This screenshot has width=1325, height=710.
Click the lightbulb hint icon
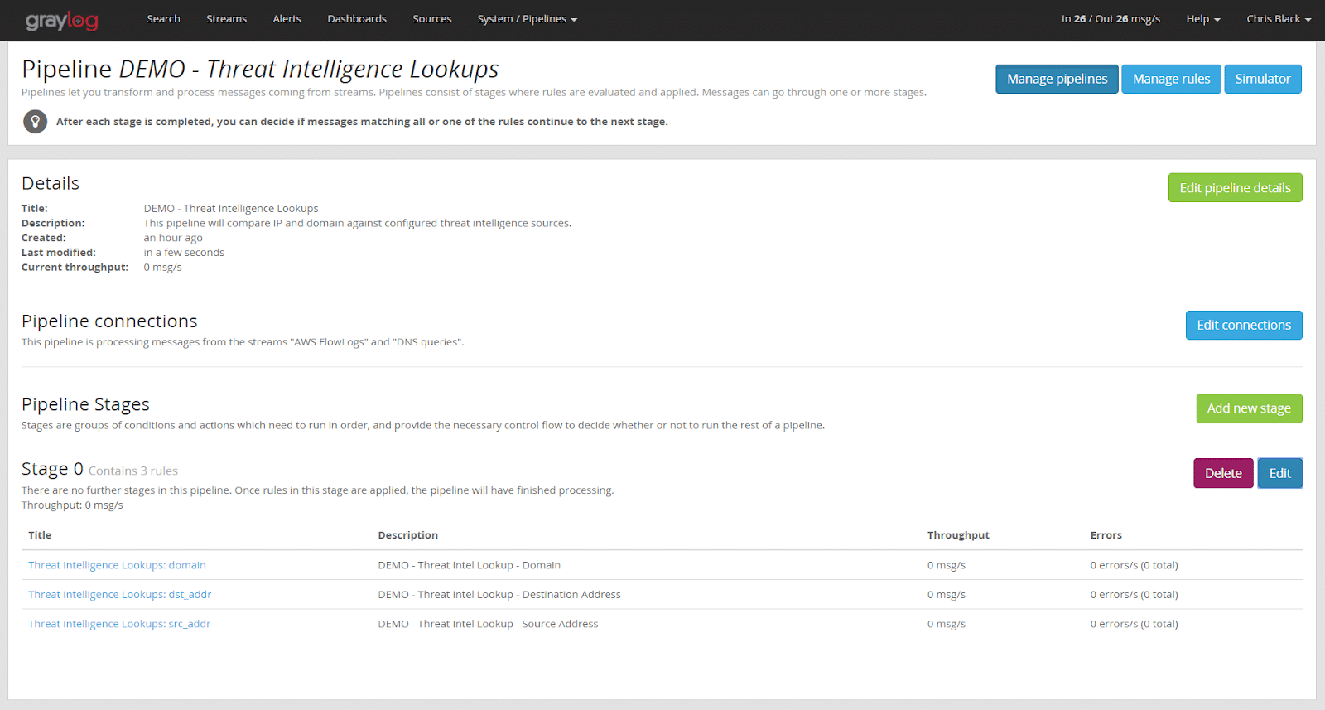(x=35, y=122)
